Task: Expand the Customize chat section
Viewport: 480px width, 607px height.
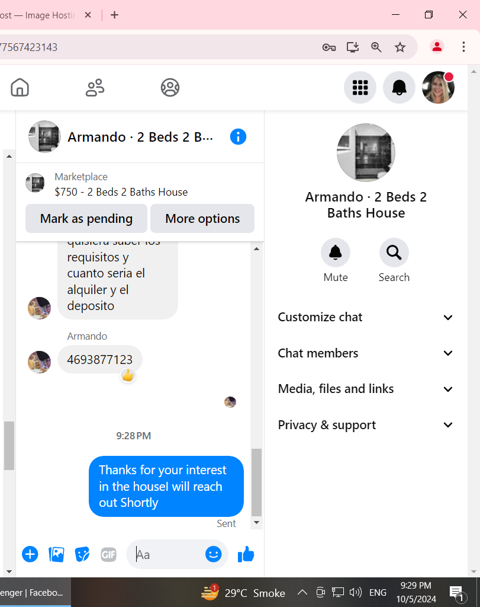Action: [x=365, y=317]
